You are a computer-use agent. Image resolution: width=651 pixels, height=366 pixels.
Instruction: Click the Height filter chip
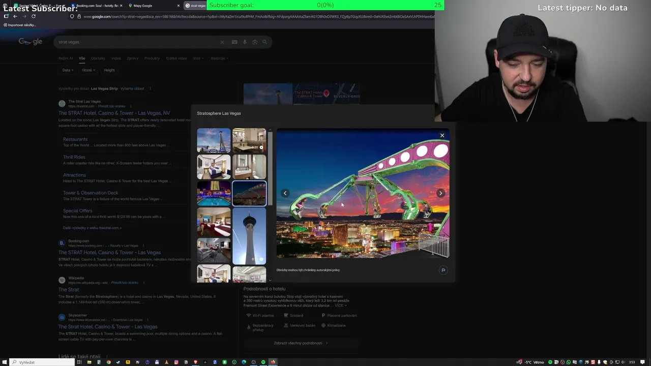point(109,70)
